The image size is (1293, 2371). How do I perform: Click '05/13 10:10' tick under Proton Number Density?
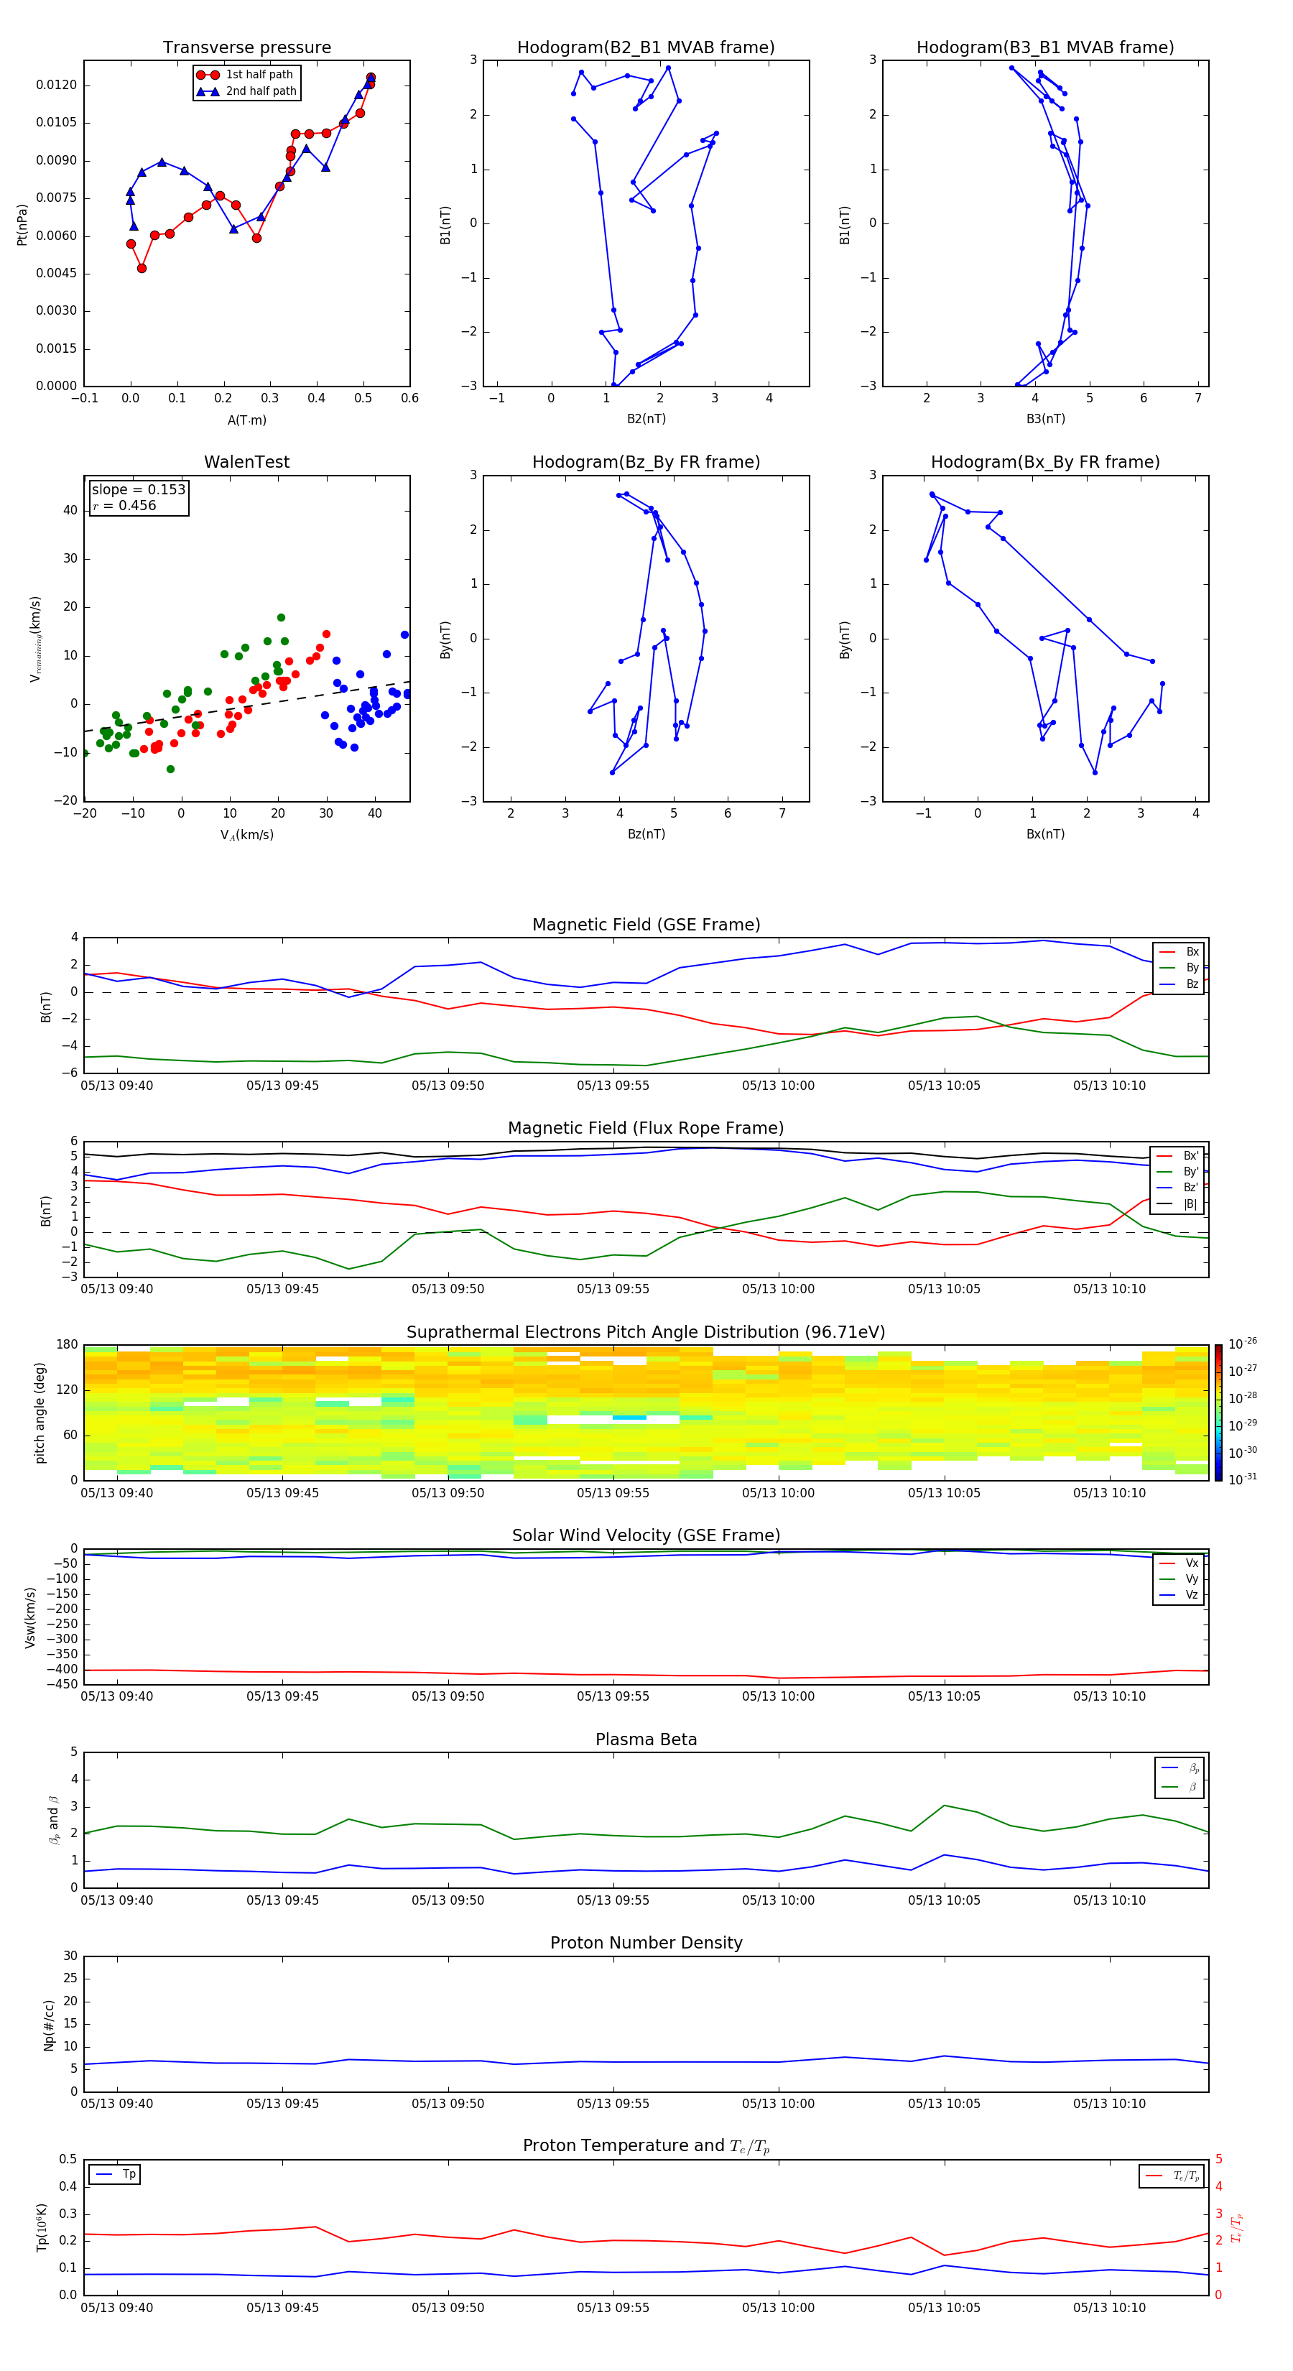[x=1109, y=2104]
